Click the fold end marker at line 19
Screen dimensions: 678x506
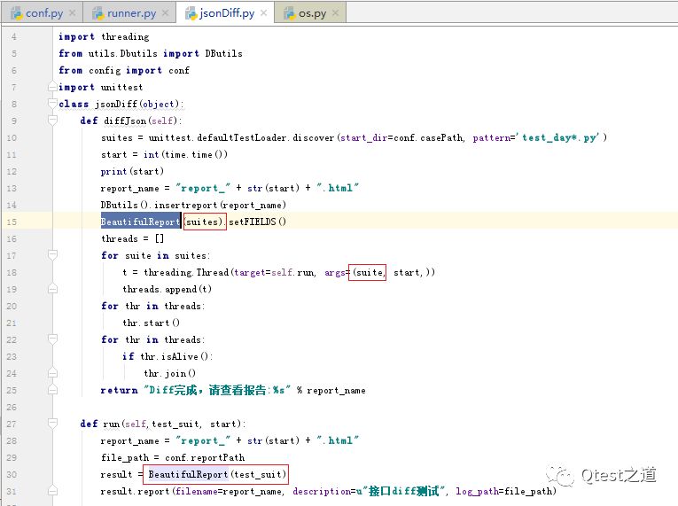point(52,289)
